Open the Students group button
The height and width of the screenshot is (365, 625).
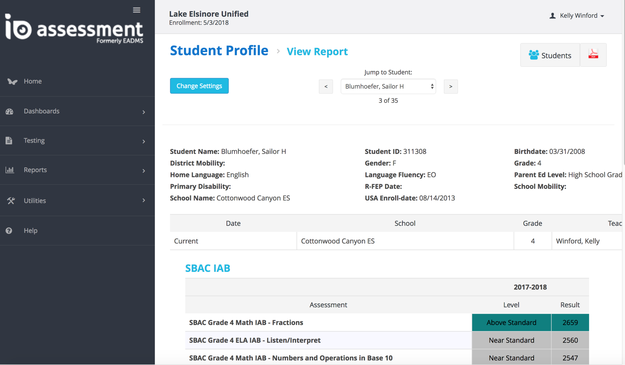(x=550, y=55)
